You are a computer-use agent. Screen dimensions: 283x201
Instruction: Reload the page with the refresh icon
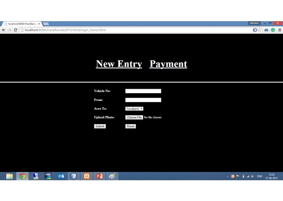[15, 30]
